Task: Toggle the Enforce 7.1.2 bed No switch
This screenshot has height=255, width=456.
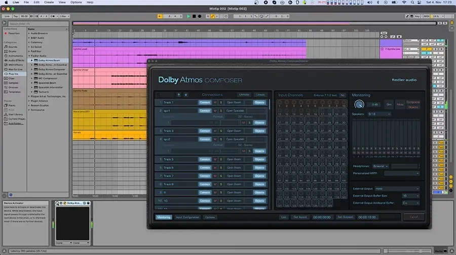Action: tap(343, 95)
